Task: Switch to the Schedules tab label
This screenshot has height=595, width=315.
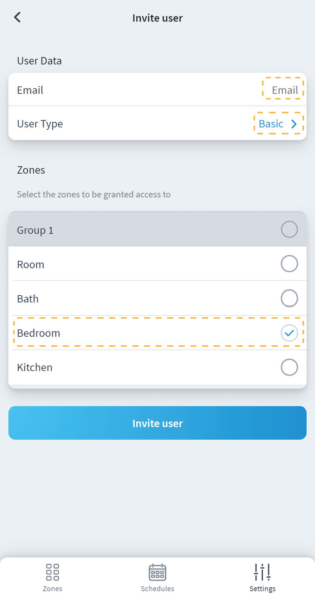Action: pyautogui.click(x=157, y=588)
